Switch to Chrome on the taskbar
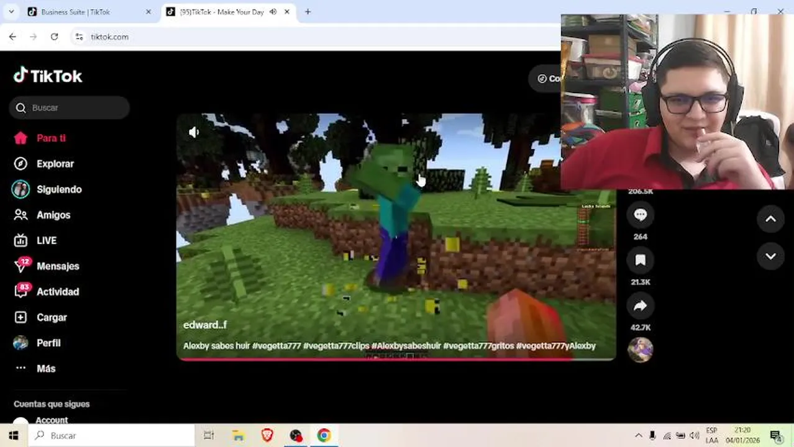This screenshot has height=447, width=794. [x=324, y=436]
